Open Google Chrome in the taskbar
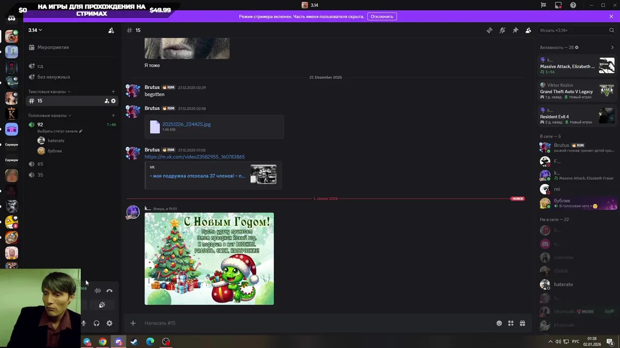The image size is (620, 348). [x=103, y=342]
